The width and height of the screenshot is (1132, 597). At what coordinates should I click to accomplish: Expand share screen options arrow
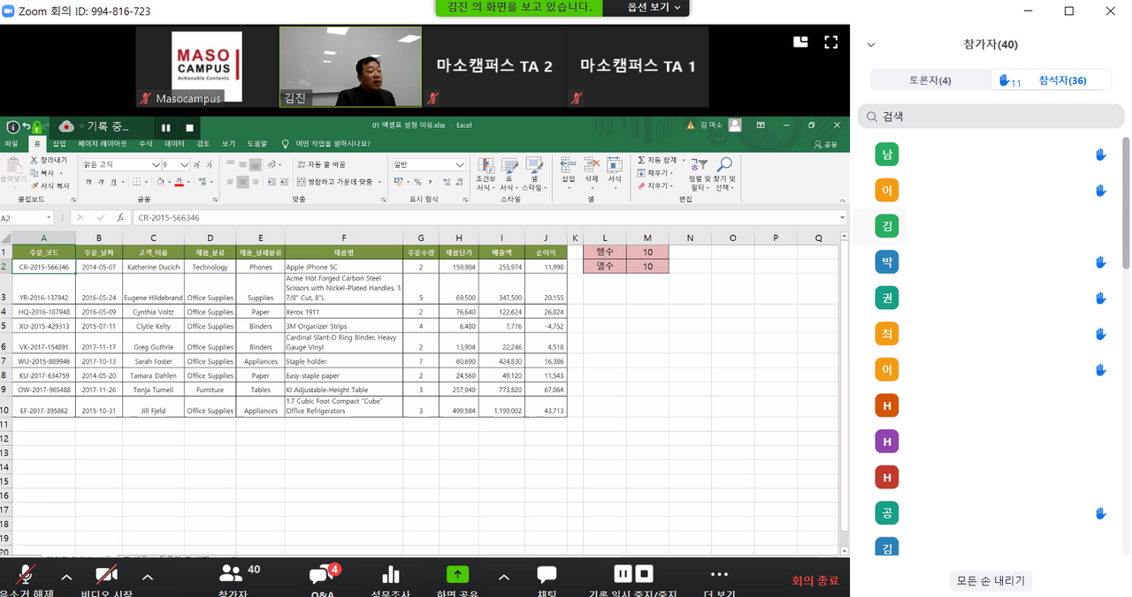pyautogui.click(x=504, y=578)
